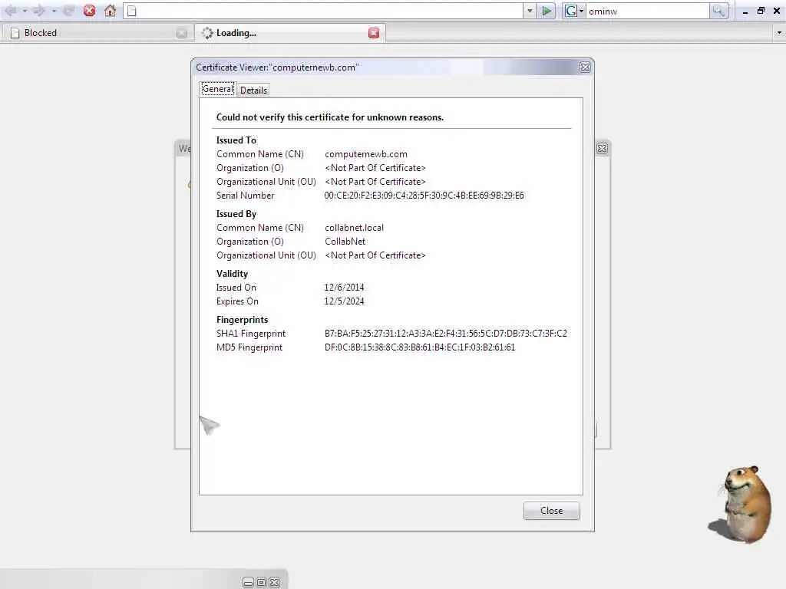Click the certificate verification warning message

pos(330,117)
